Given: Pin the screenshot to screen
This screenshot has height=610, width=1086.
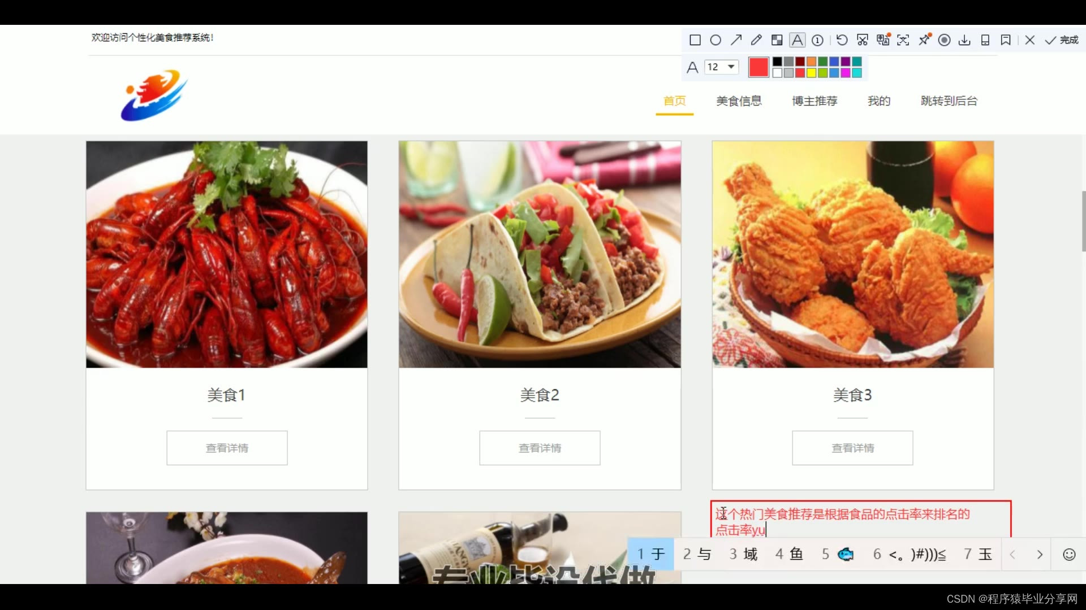Looking at the screenshot, I should (924, 40).
